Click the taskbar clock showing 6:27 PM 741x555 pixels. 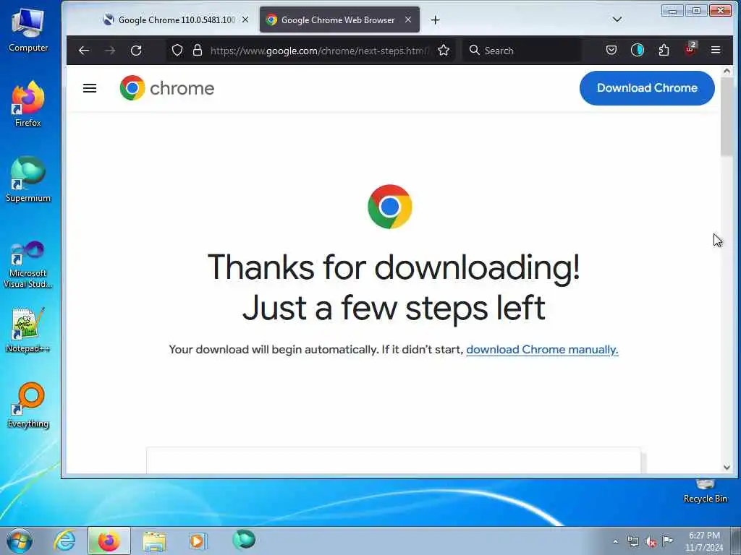pos(704,541)
